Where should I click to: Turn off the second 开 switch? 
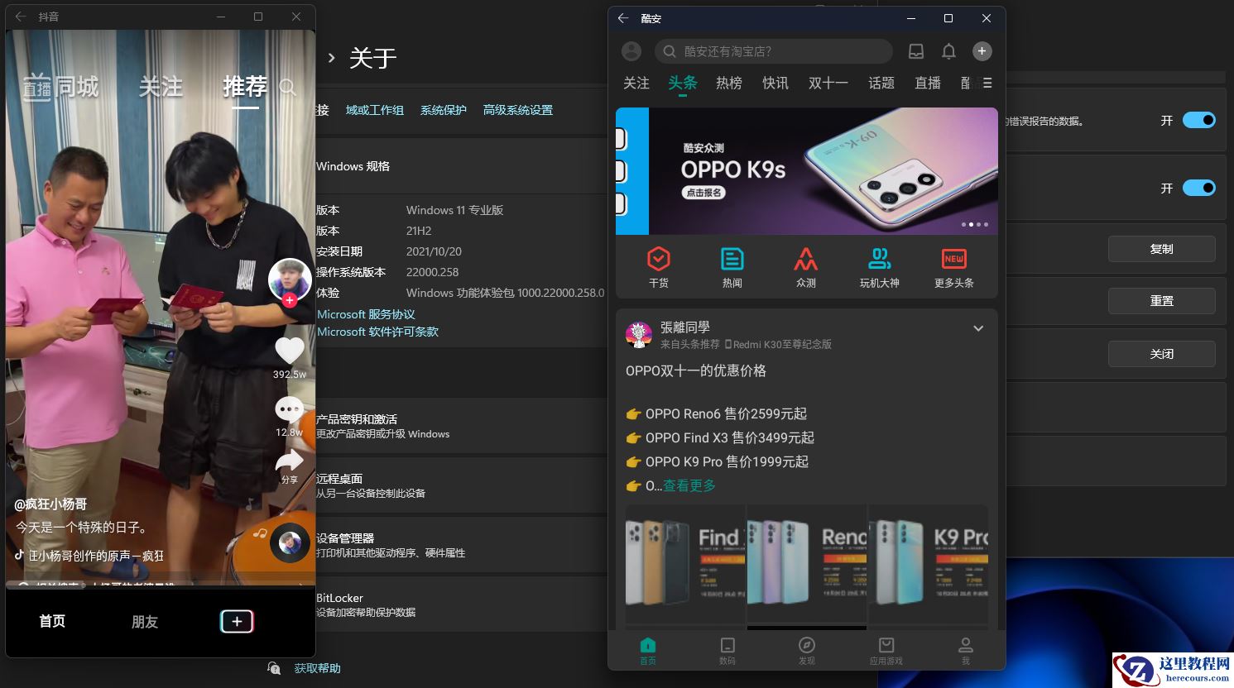1198,188
